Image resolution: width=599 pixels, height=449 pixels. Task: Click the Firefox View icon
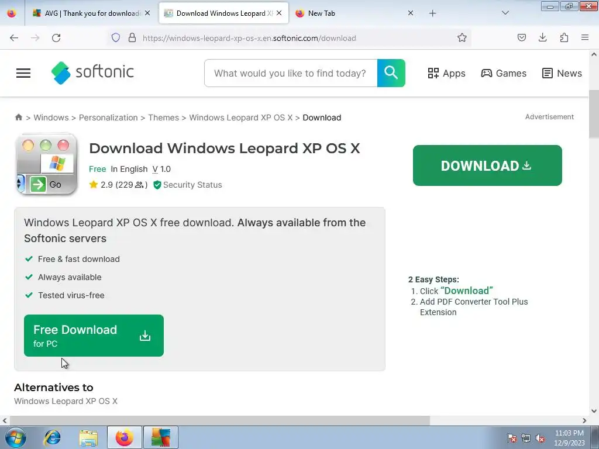click(x=12, y=13)
